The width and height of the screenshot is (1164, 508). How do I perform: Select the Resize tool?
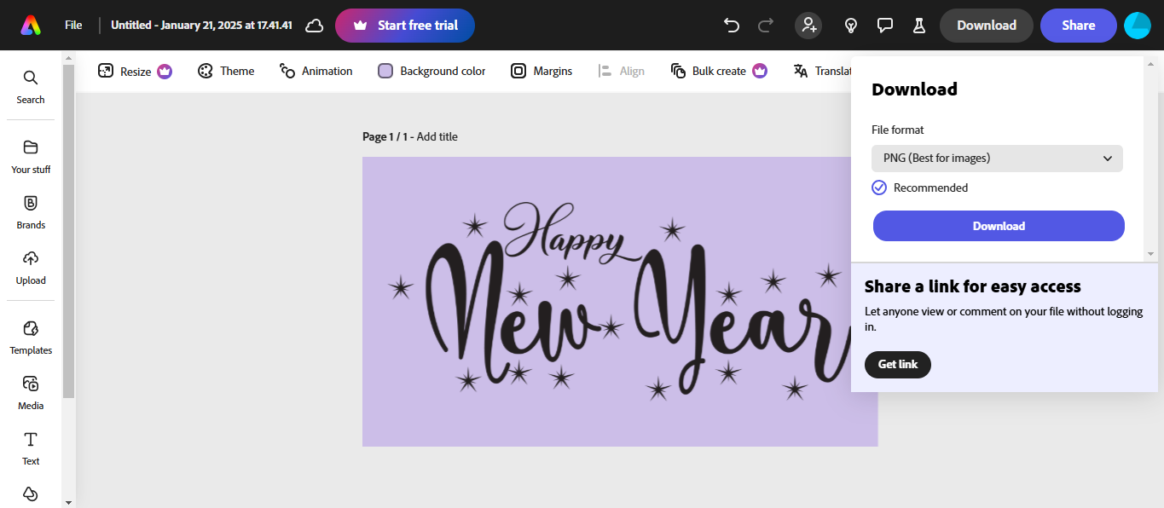[135, 72]
